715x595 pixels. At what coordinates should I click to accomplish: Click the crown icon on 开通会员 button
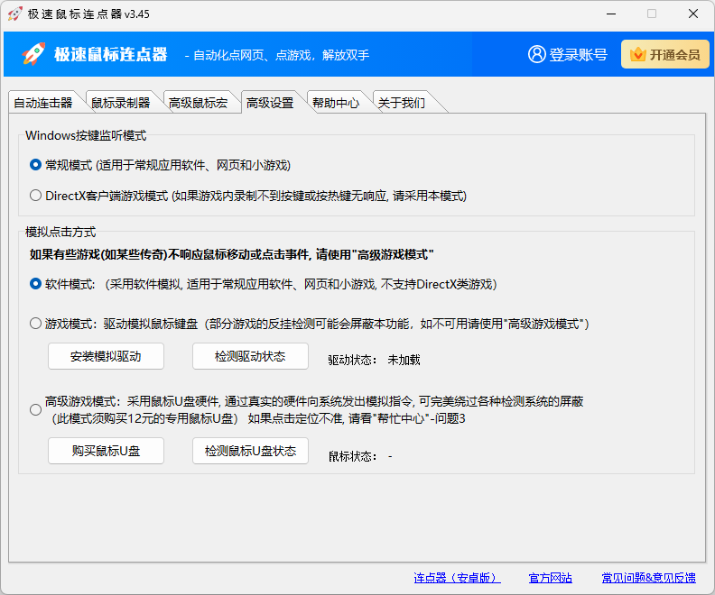pos(637,54)
